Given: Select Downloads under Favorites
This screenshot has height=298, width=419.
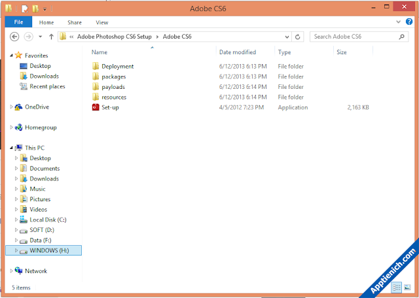Looking at the screenshot, I should click(44, 76).
